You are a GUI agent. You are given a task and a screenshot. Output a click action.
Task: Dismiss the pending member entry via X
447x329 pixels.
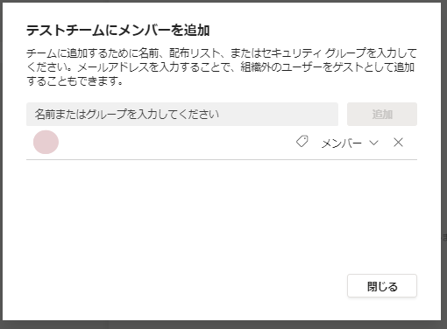point(398,143)
